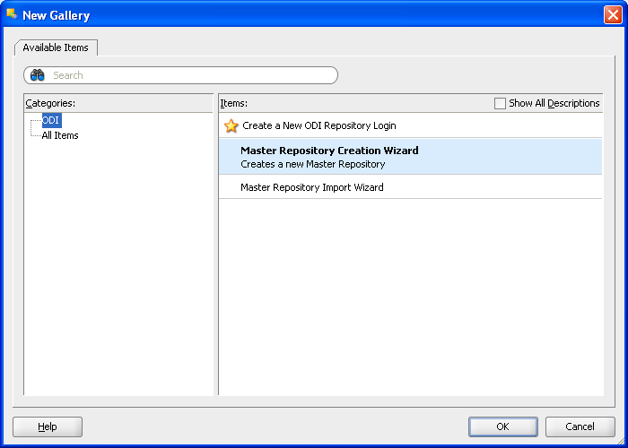
Task: Click the splitter between Categories and Items
Action: click(x=216, y=244)
